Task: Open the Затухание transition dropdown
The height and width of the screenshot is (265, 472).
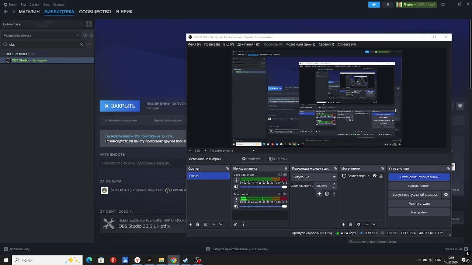Action: tap(314, 177)
